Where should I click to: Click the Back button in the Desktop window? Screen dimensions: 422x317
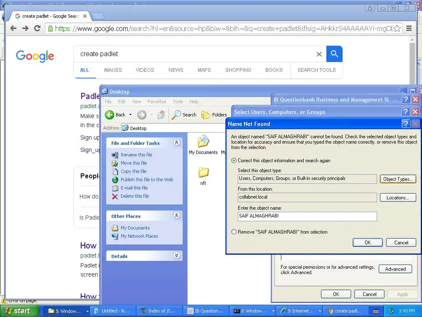pyautogui.click(x=115, y=115)
